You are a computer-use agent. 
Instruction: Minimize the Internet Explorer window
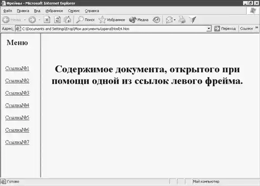point(245,3)
